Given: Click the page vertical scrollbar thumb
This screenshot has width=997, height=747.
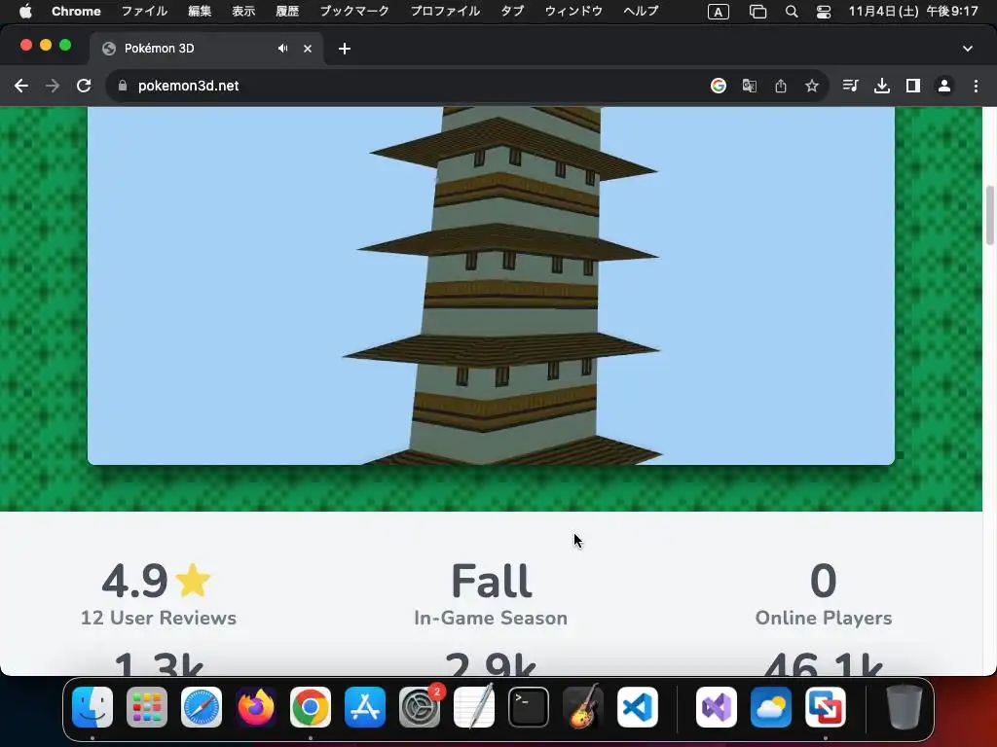Looking at the screenshot, I should (x=989, y=215).
